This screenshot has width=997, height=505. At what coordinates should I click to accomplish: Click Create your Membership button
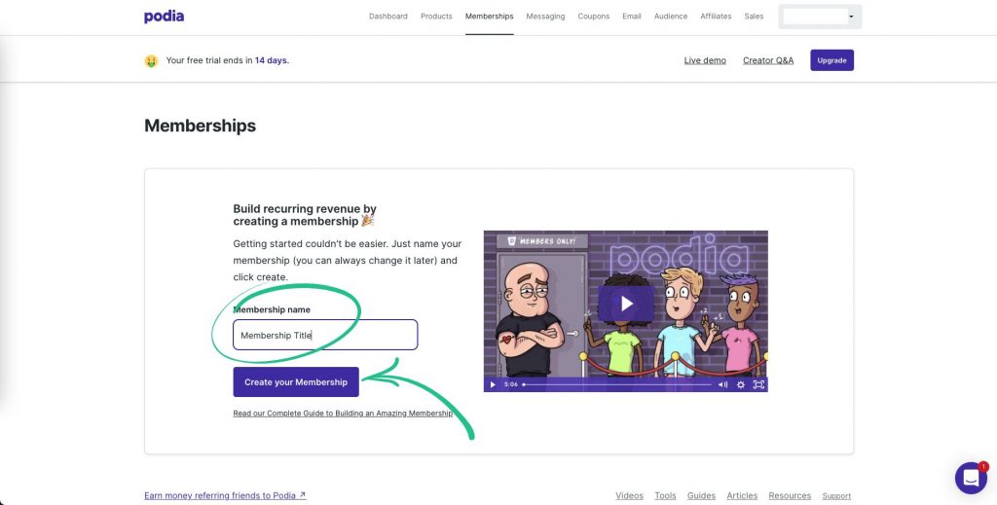click(x=296, y=381)
